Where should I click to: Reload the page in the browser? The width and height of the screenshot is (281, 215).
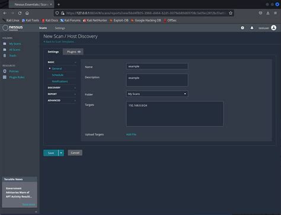20,13
